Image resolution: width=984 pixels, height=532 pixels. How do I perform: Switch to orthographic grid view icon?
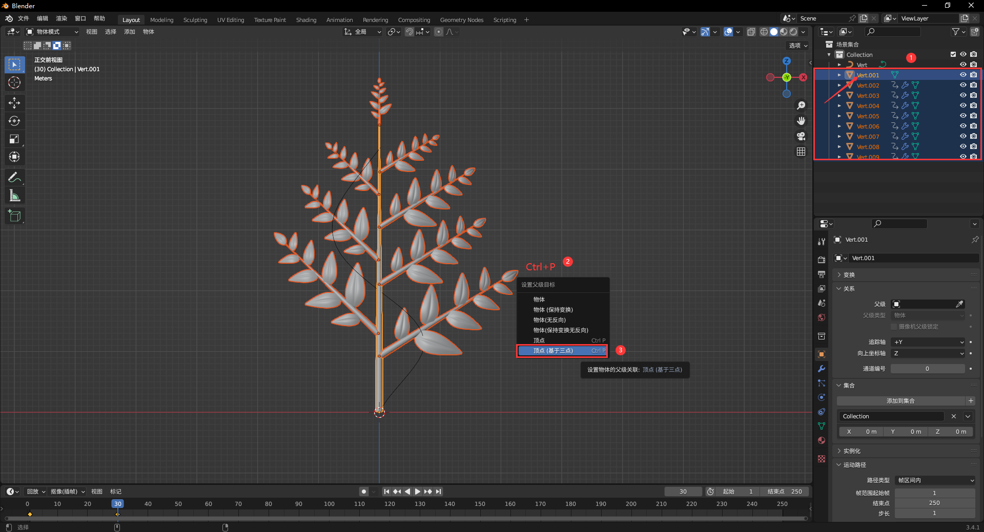801,152
